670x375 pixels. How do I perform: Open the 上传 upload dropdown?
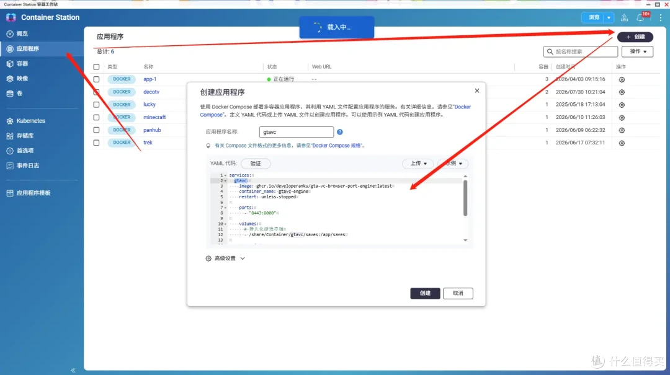pos(418,164)
